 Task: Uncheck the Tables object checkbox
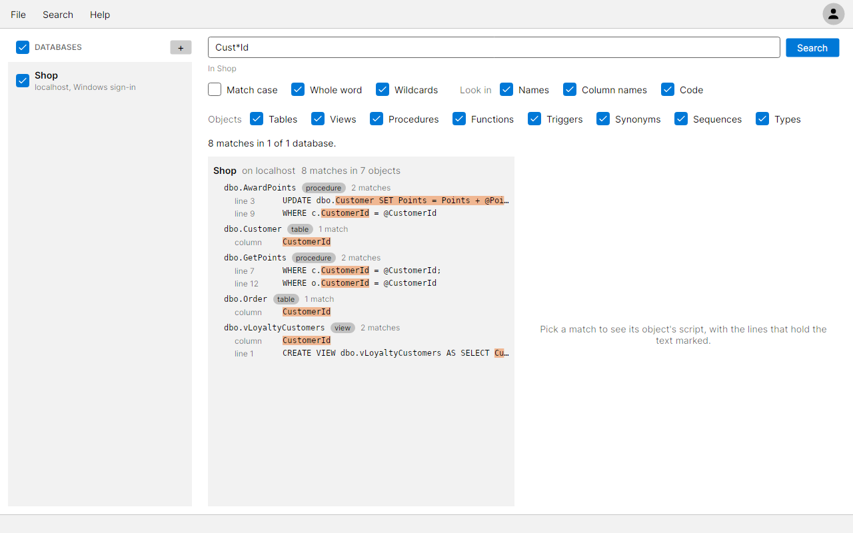tap(257, 119)
